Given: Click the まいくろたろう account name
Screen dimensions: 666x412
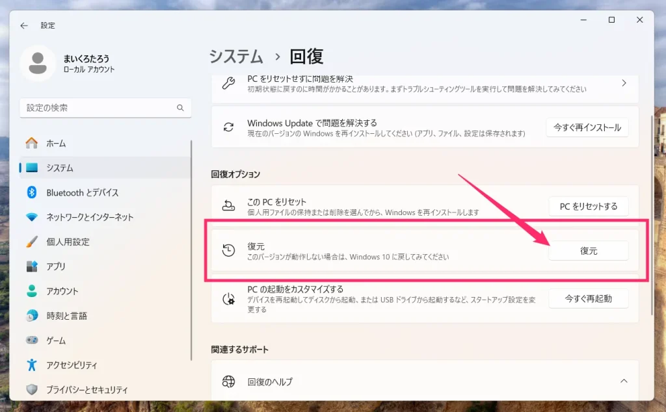Looking at the screenshot, I should click(x=87, y=58).
